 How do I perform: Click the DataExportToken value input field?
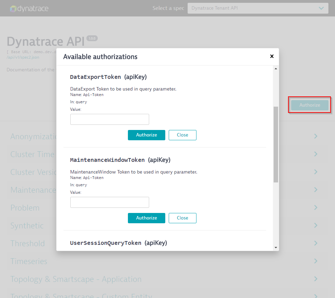[x=109, y=119]
